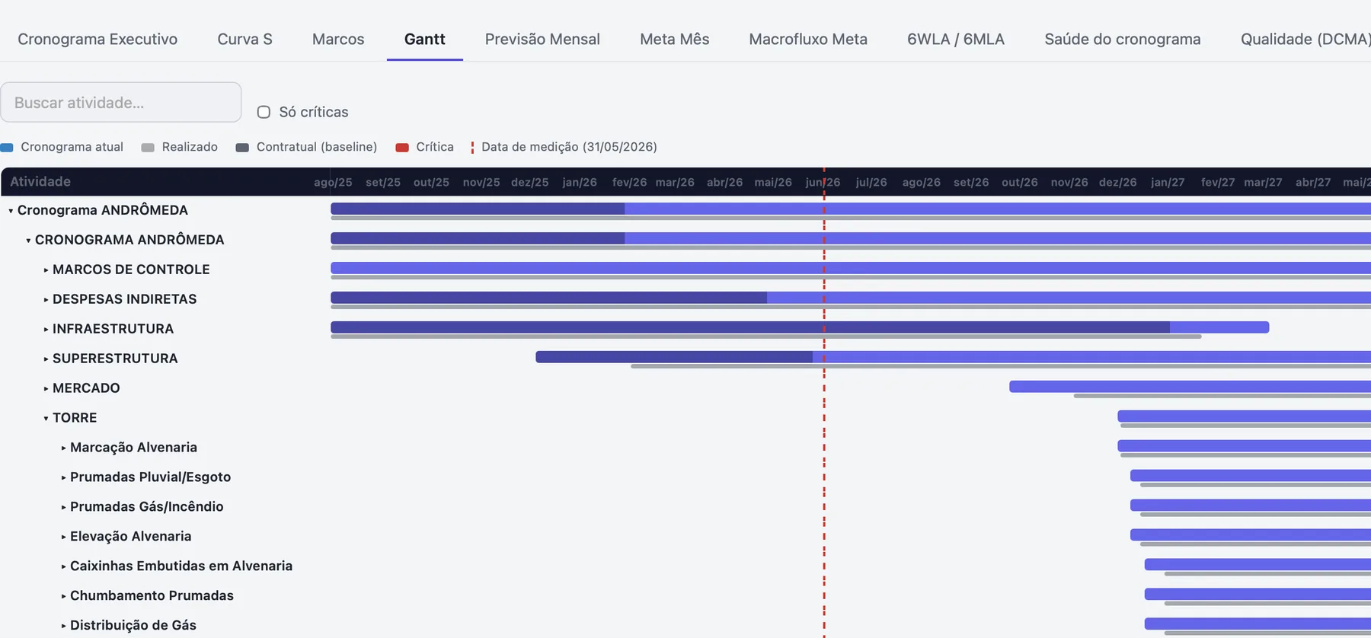This screenshot has height=638, width=1371.
Task: Expand DESPESAS INDIRETAS row
Action: pyautogui.click(x=46, y=299)
